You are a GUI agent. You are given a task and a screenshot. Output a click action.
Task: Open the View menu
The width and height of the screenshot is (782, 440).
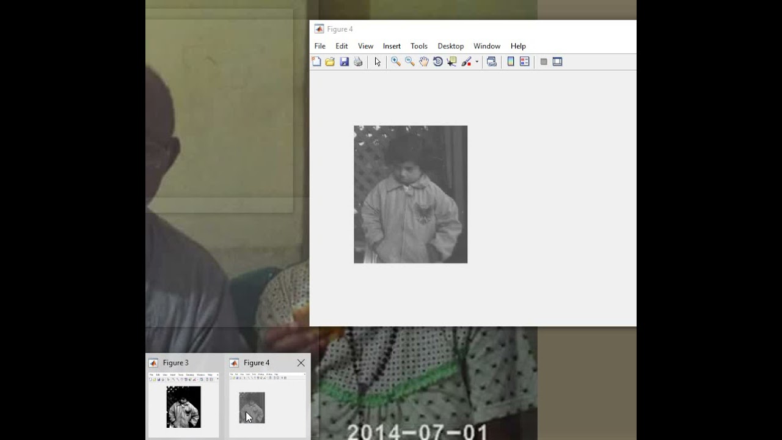tap(365, 46)
